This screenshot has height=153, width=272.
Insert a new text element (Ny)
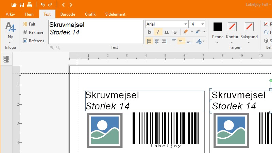pos(11,30)
